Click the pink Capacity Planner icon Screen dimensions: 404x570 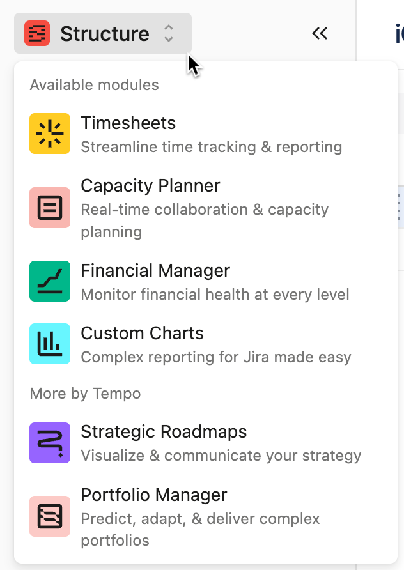pos(50,208)
